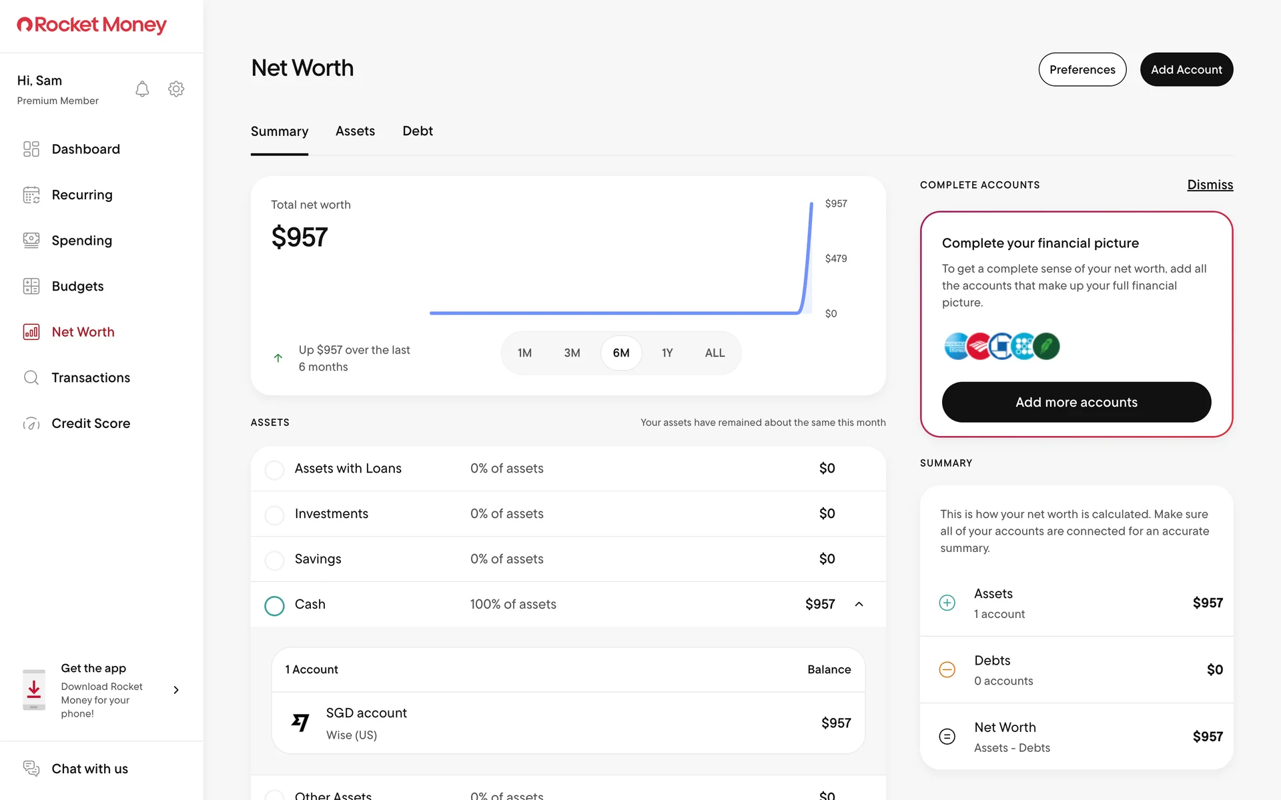Click the Transactions magnifier icon
Viewport: 1281px width, 800px height.
31,377
